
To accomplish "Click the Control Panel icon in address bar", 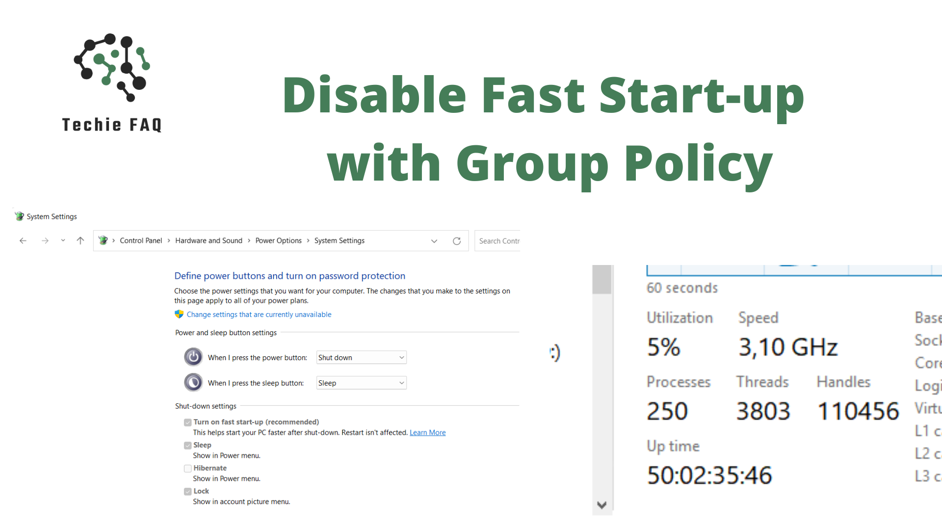I will click(x=103, y=240).
